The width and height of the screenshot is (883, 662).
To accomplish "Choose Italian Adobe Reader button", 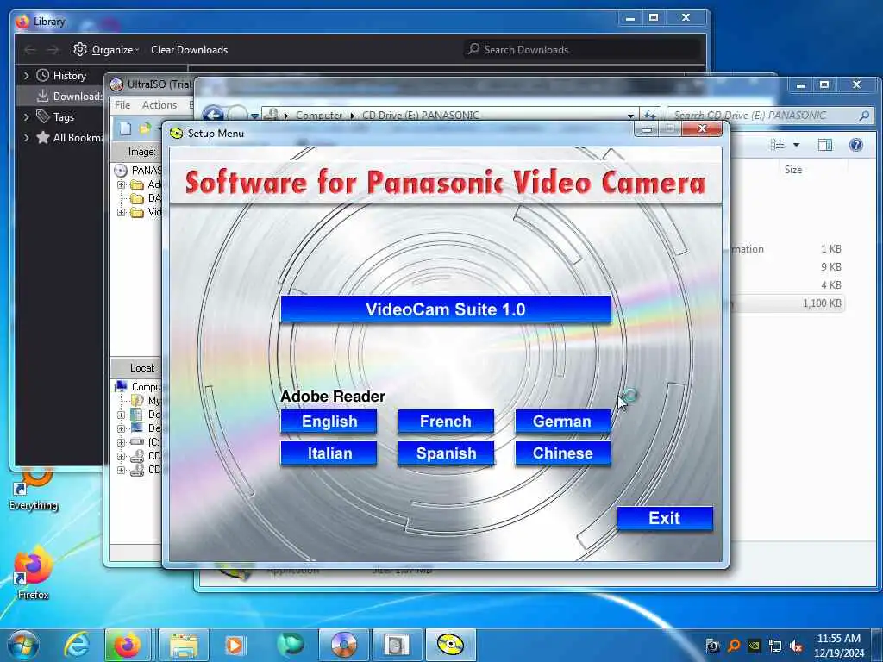I will (x=329, y=453).
